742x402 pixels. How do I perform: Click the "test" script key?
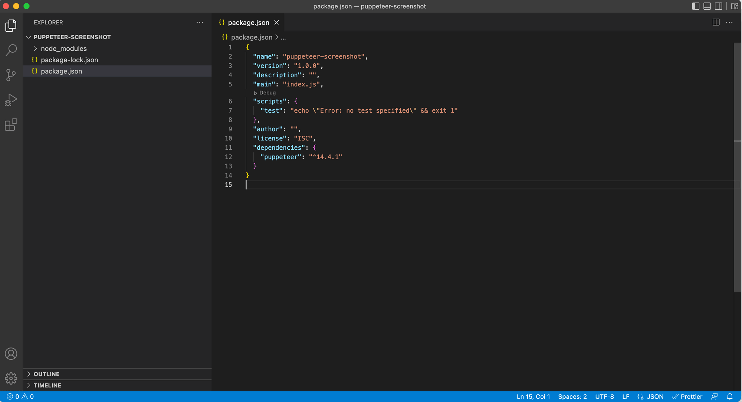click(272, 110)
